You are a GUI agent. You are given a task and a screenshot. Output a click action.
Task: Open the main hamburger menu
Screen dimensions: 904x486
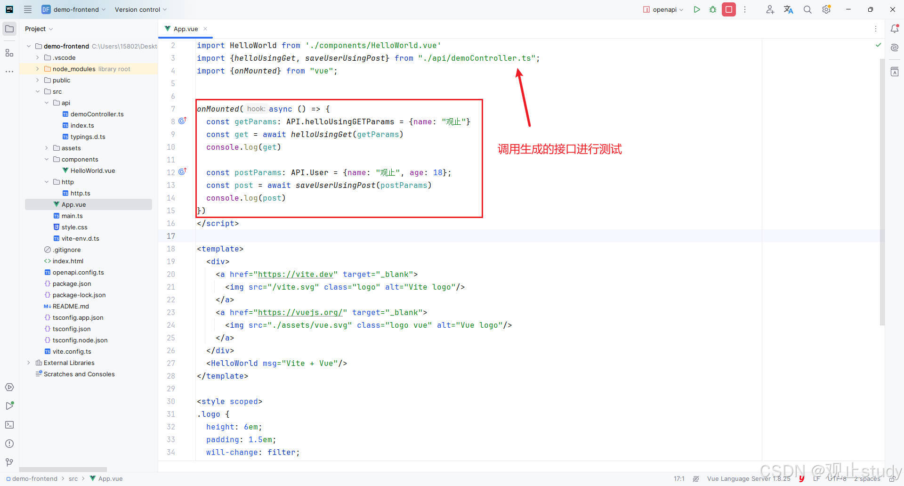pyautogui.click(x=28, y=9)
